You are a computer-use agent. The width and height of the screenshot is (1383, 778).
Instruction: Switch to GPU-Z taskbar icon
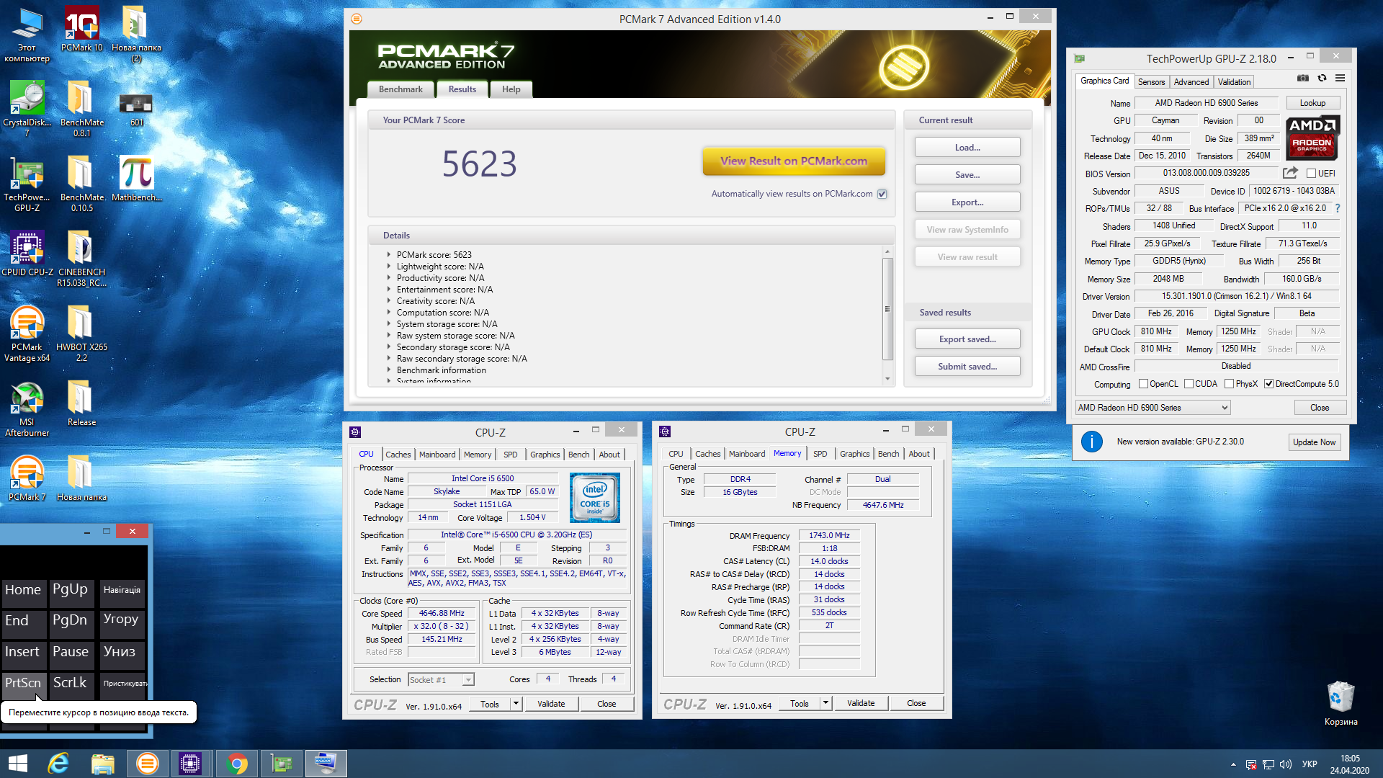point(281,764)
